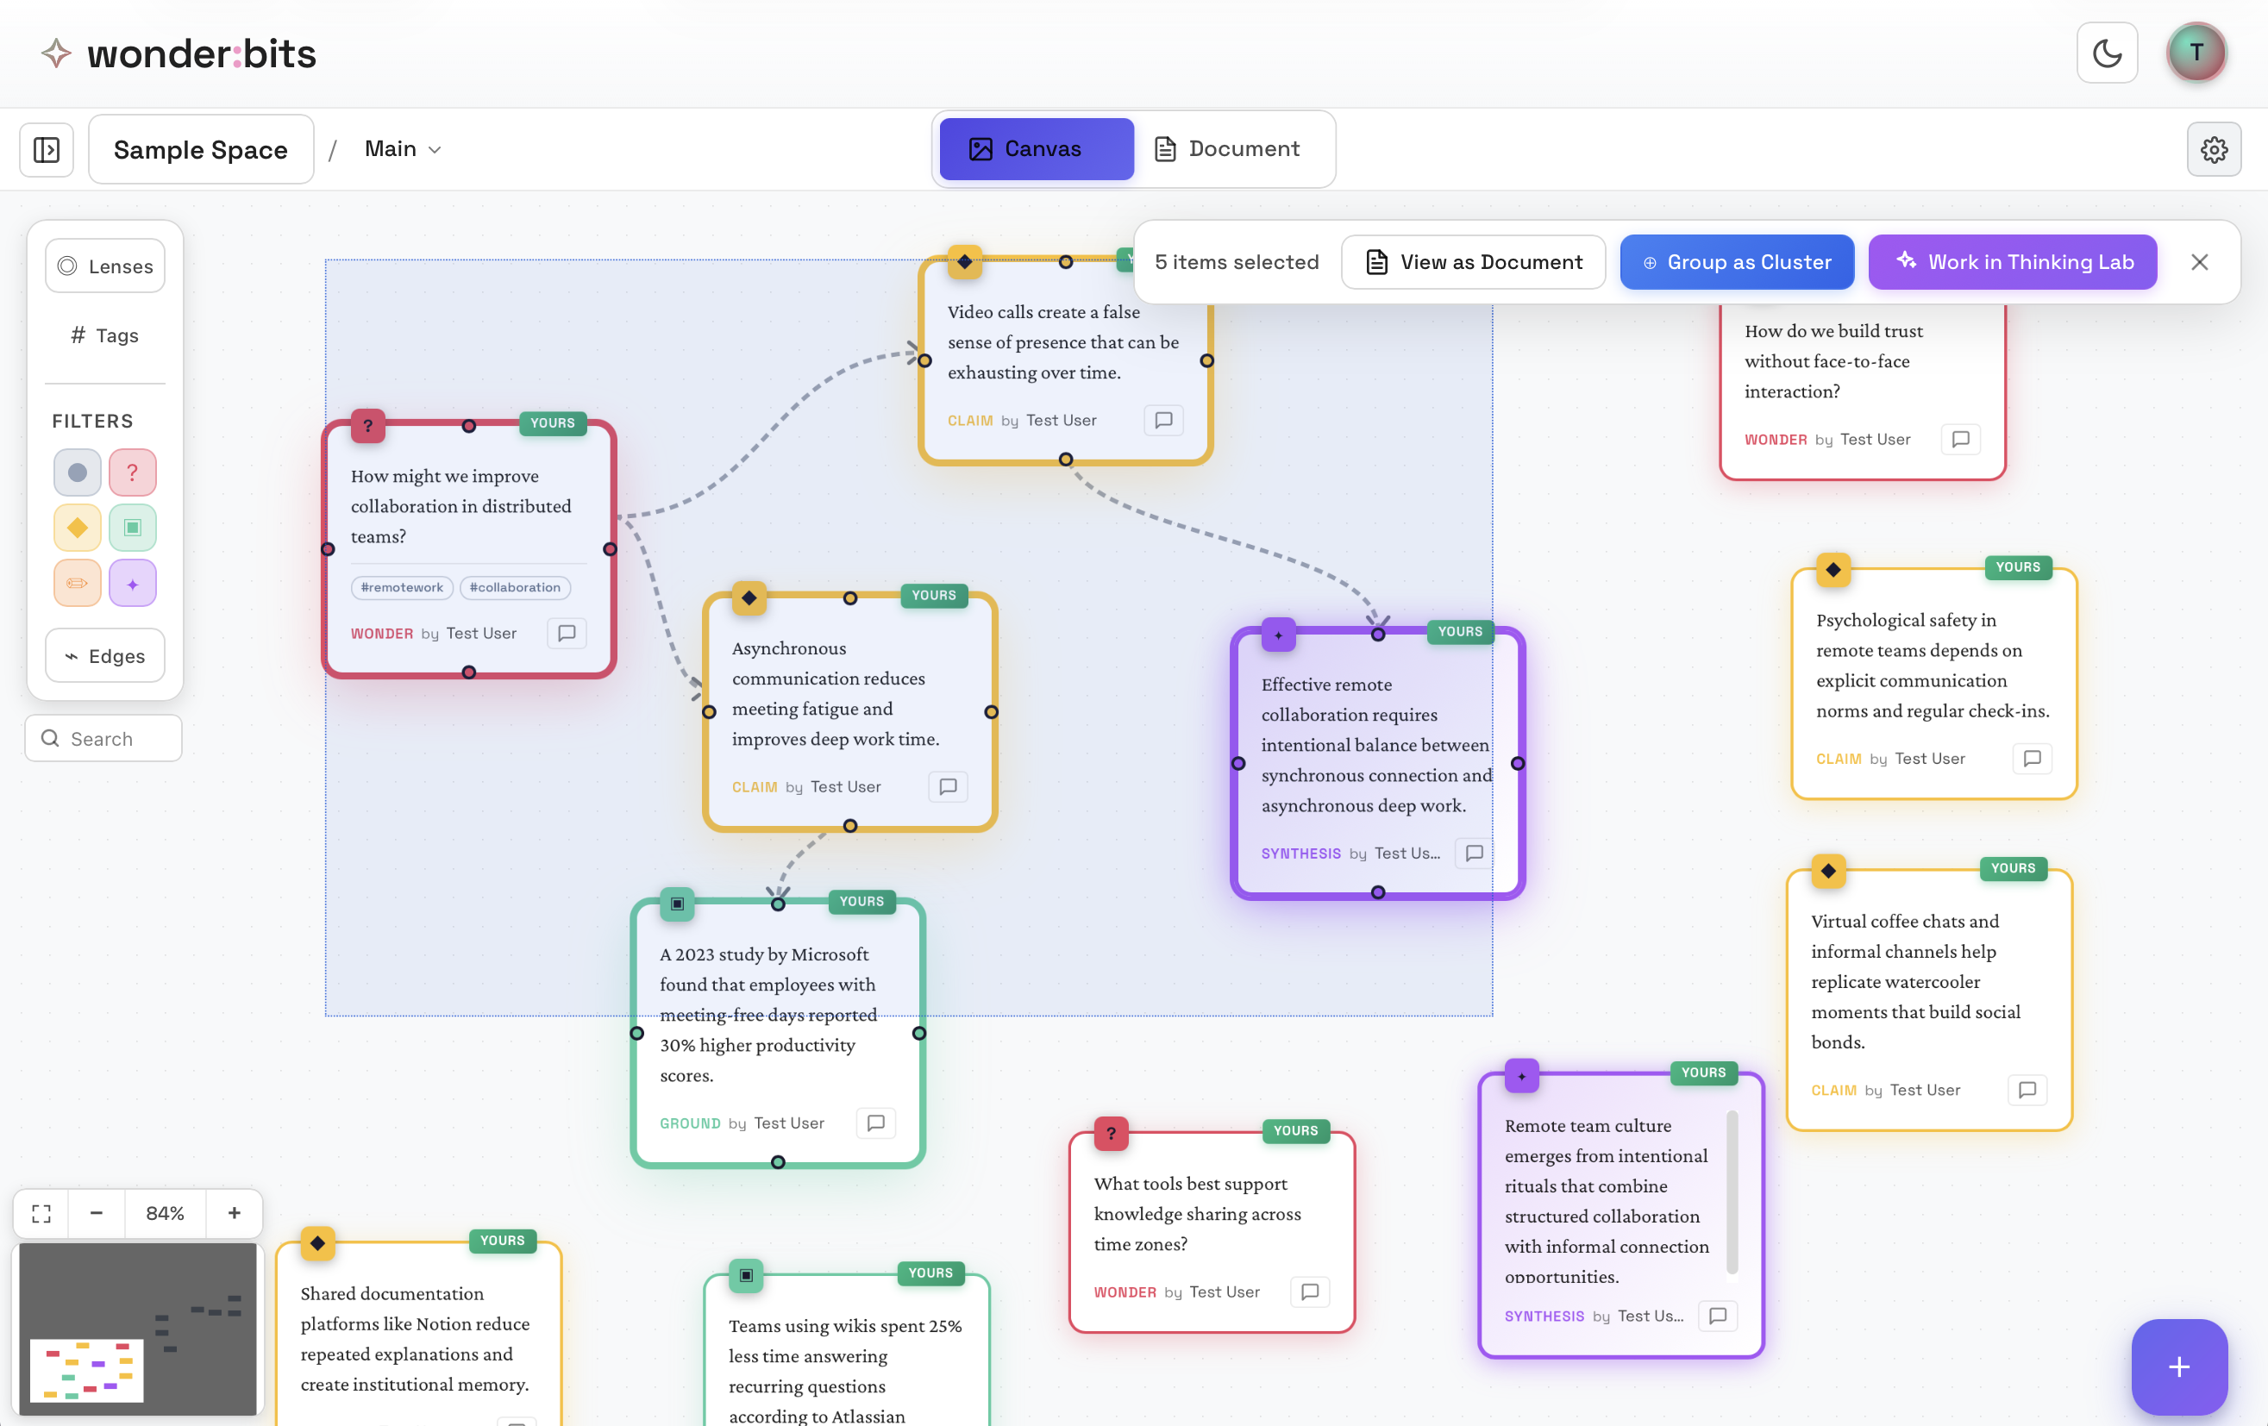Open comments on the Video calls claim card
The width and height of the screenshot is (2268, 1426).
[1163, 420]
